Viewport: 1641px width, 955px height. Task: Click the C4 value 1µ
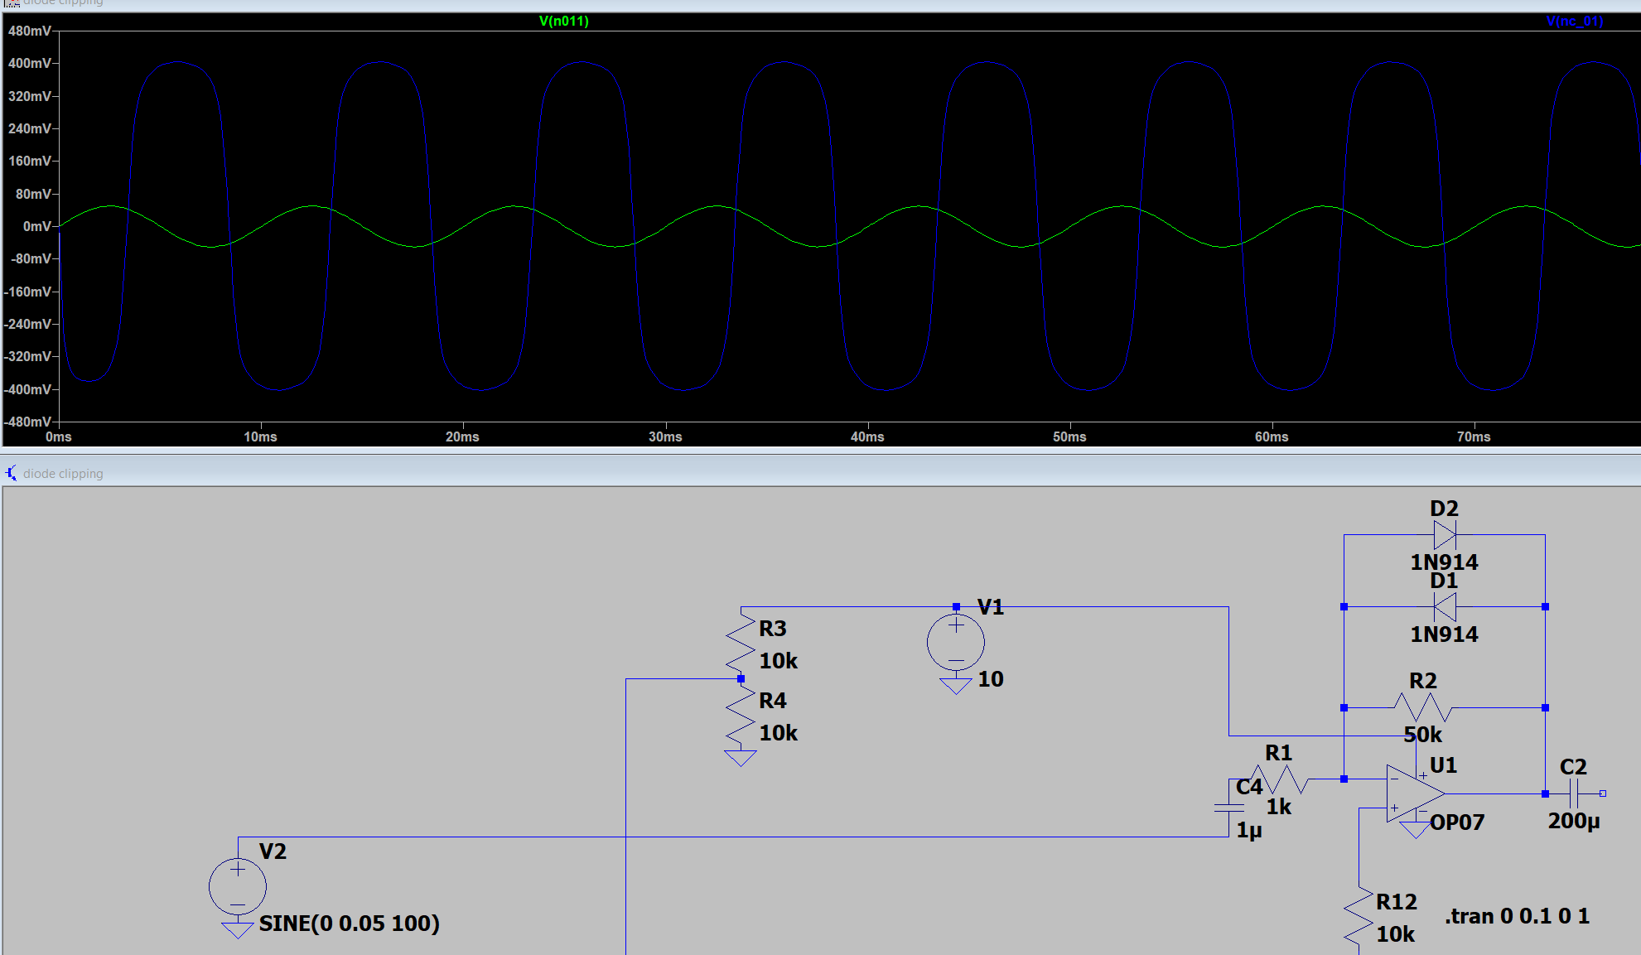click(1249, 830)
